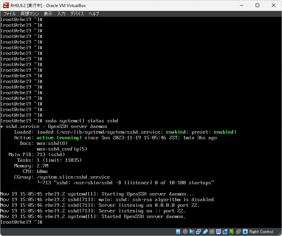Click the 'CGroup: /system.slice/sshd.service' line

coord(62,177)
